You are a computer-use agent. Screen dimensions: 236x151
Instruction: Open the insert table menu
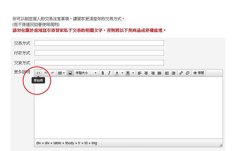(x=61, y=73)
